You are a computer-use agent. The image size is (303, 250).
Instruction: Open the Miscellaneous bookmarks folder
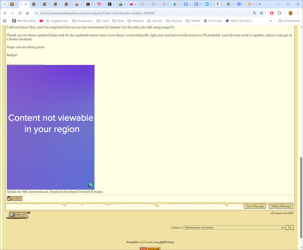83,21
